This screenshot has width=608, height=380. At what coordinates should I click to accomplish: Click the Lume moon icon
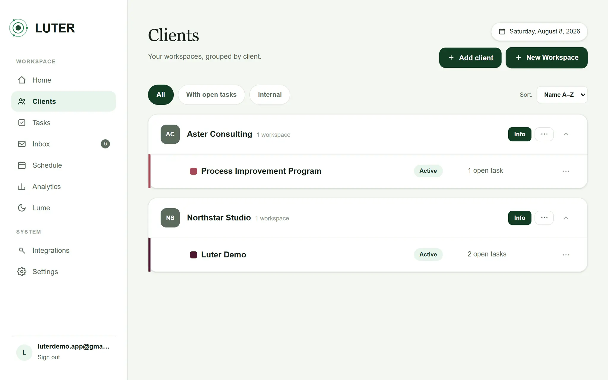tap(22, 208)
